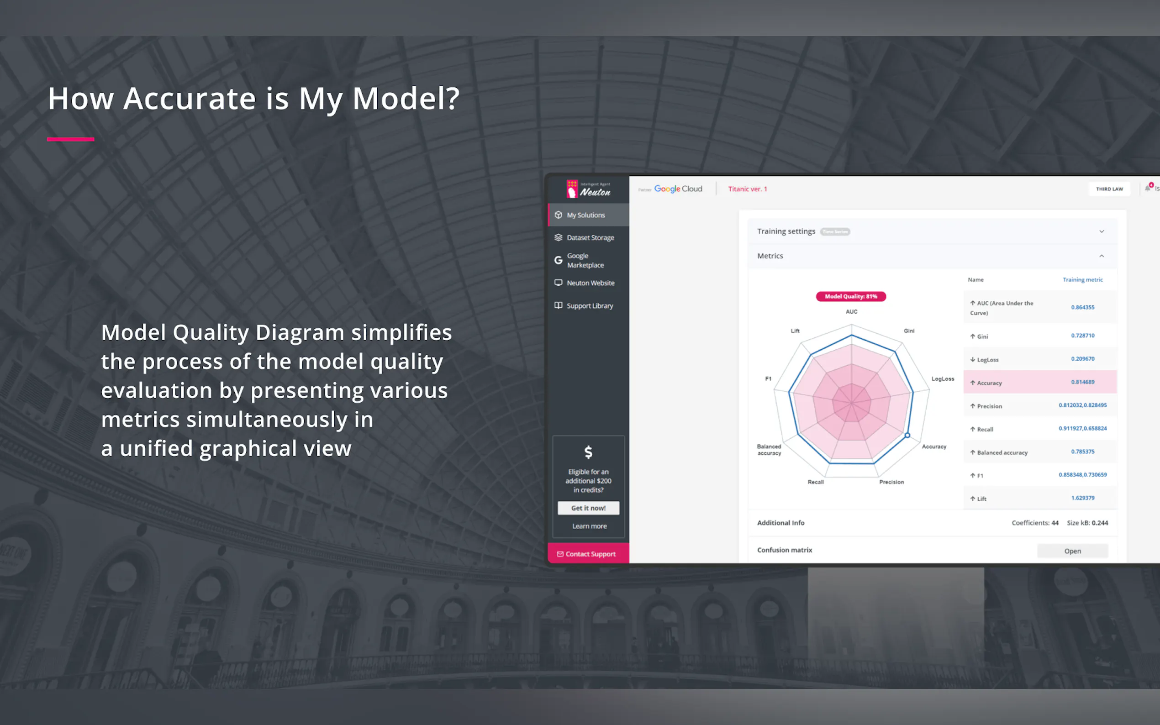
Task: Click the Support Library book icon
Action: 558,305
